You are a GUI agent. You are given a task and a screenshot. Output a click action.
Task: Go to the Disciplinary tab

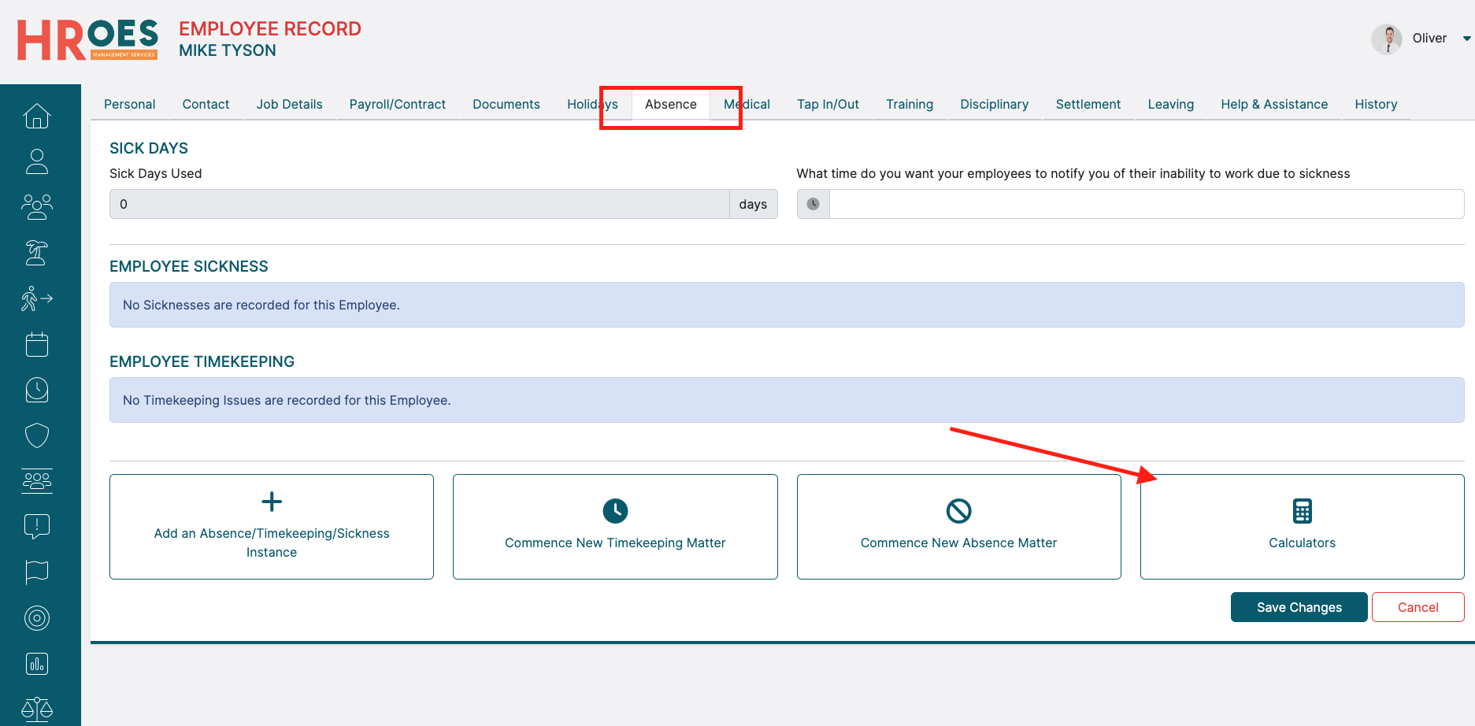point(994,104)
